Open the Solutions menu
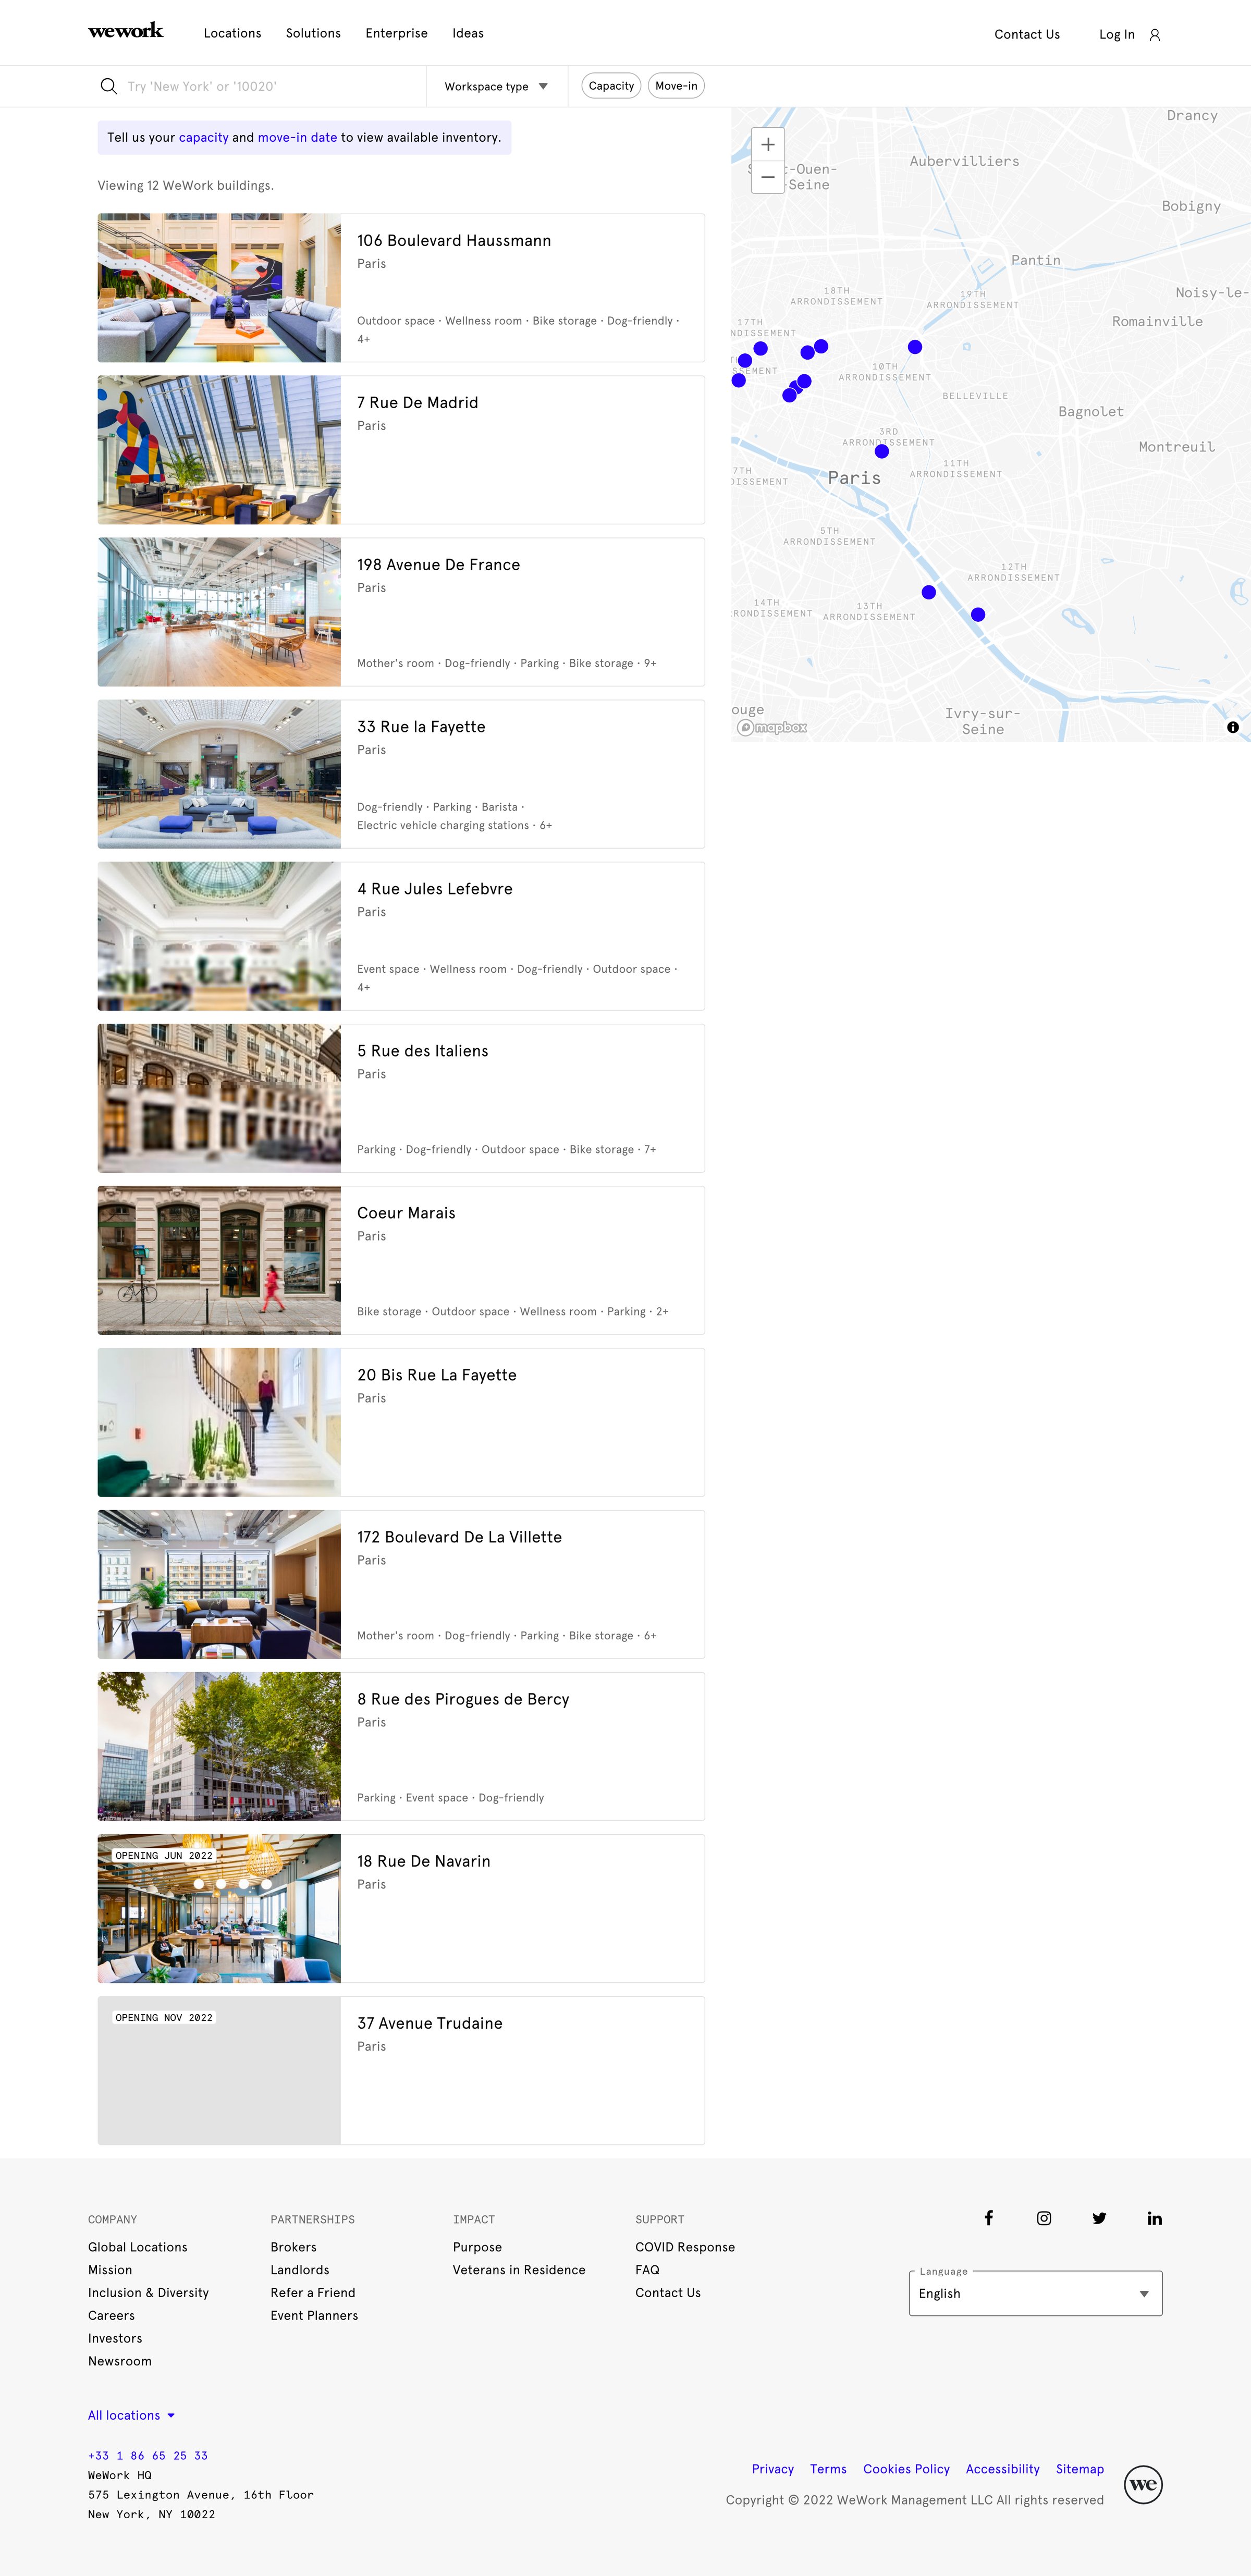 pos(313,33)
